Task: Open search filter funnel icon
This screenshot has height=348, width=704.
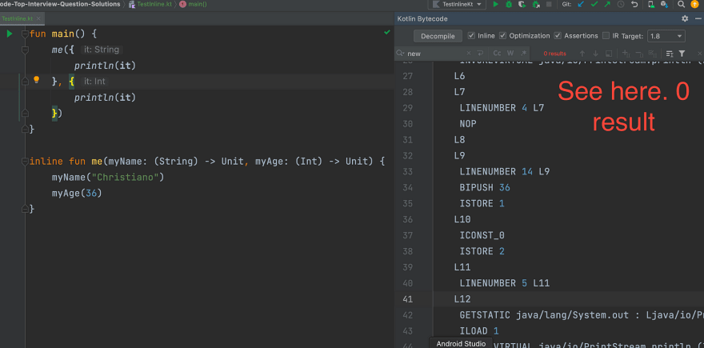Action: (x=682, y=54)
